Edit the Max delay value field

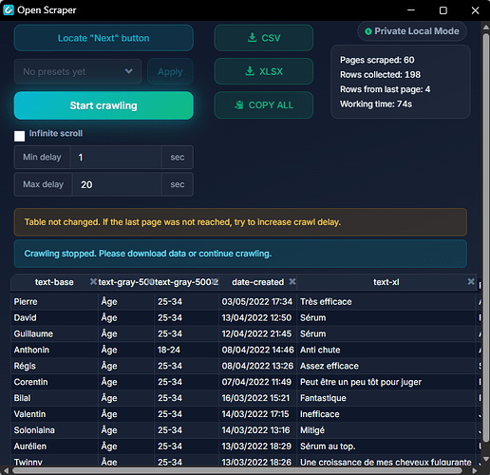[x=117, y=184]
